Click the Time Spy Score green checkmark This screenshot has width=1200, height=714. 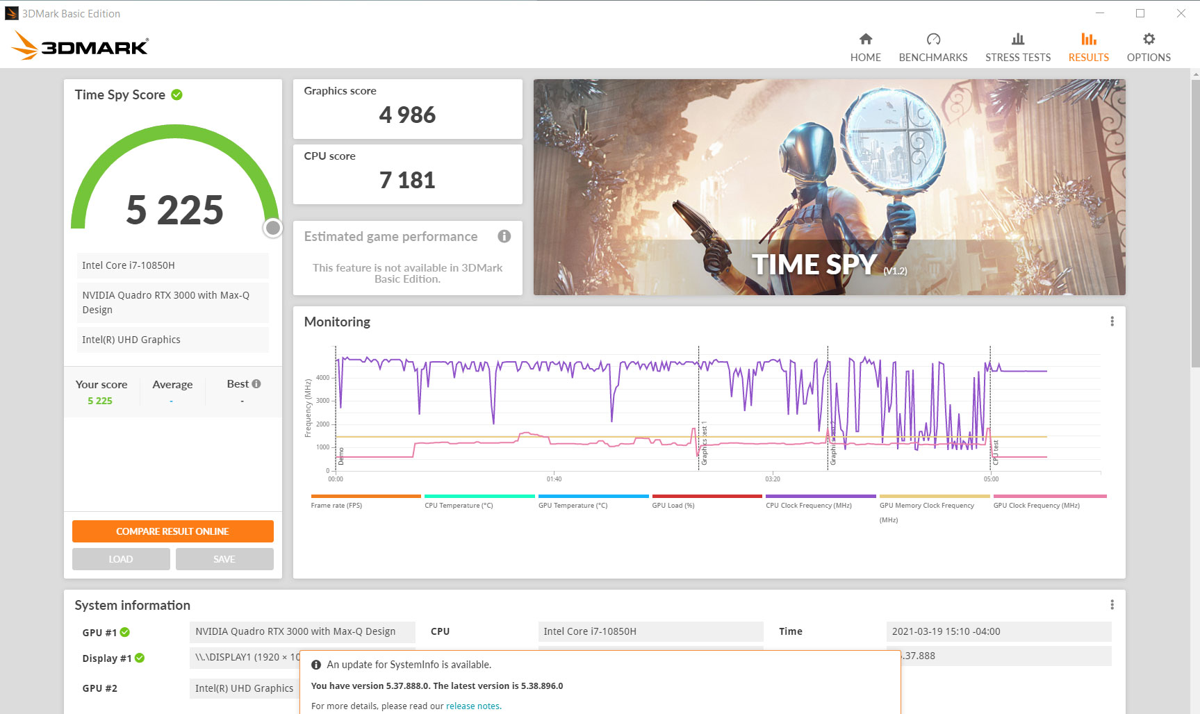click(176, 94)
